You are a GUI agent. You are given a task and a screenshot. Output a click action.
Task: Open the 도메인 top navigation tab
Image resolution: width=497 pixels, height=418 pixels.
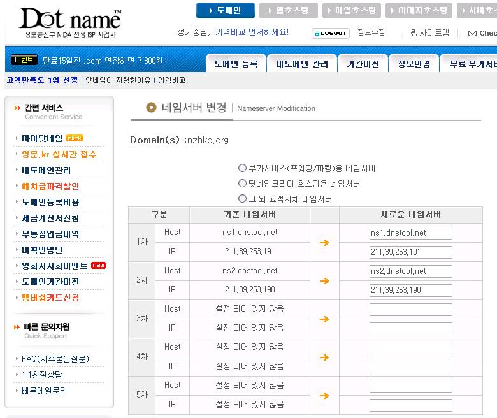pos(226,11)
